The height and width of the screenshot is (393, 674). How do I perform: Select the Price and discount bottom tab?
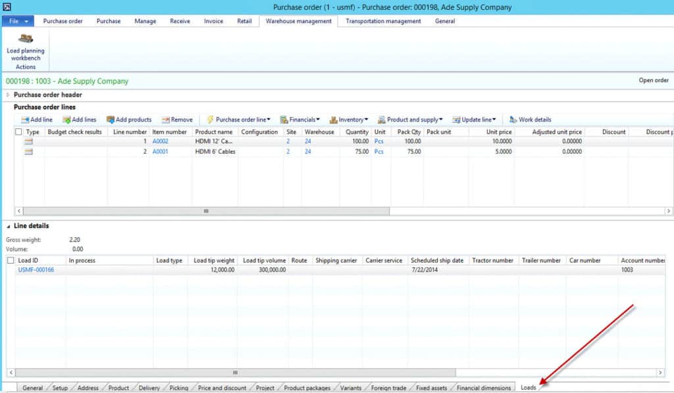tap(222, 388)
